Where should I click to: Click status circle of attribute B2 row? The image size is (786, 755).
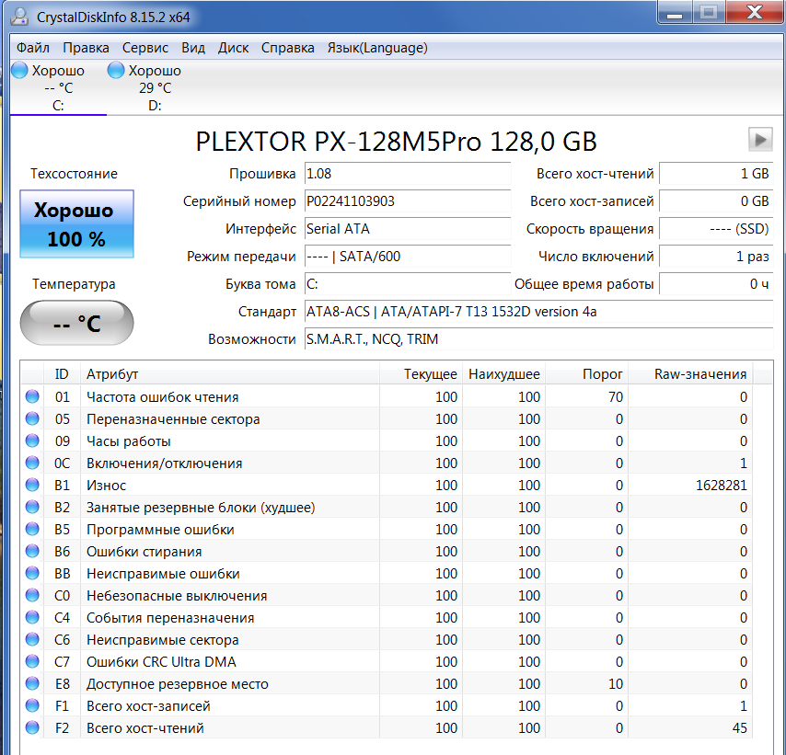pyautogui.click(x=32, y=507)
